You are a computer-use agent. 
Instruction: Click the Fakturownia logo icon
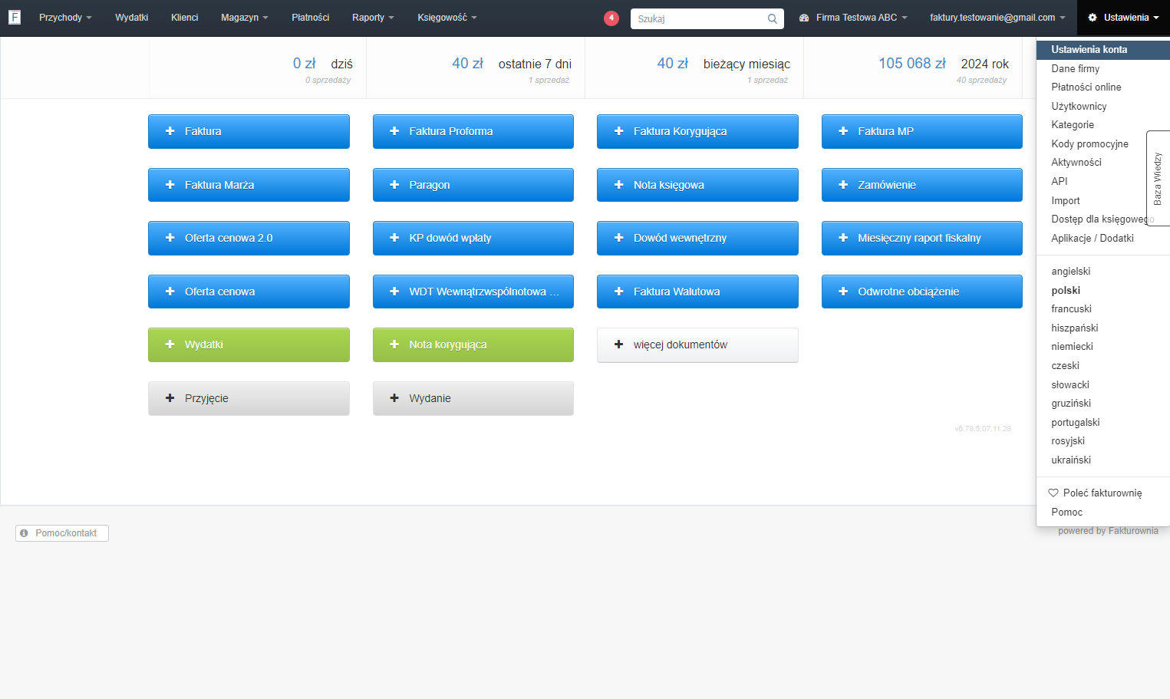tap(15, 17)
